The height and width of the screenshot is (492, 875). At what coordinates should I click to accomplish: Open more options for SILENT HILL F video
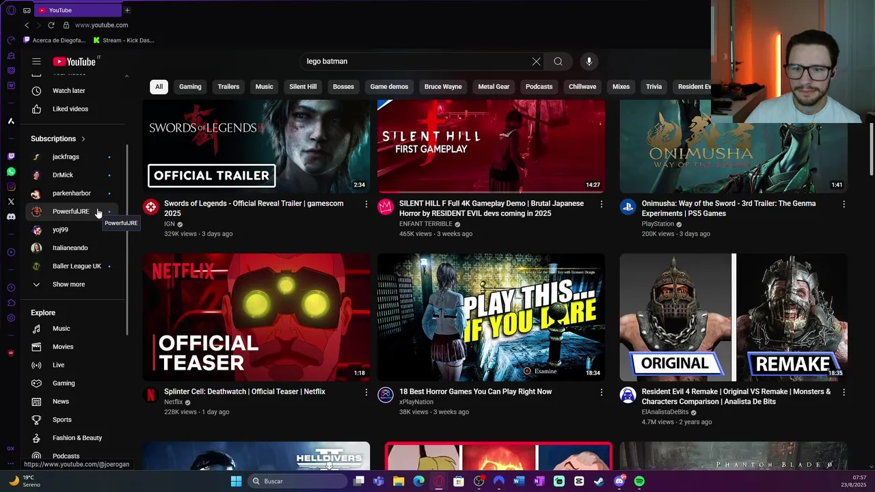602,204
